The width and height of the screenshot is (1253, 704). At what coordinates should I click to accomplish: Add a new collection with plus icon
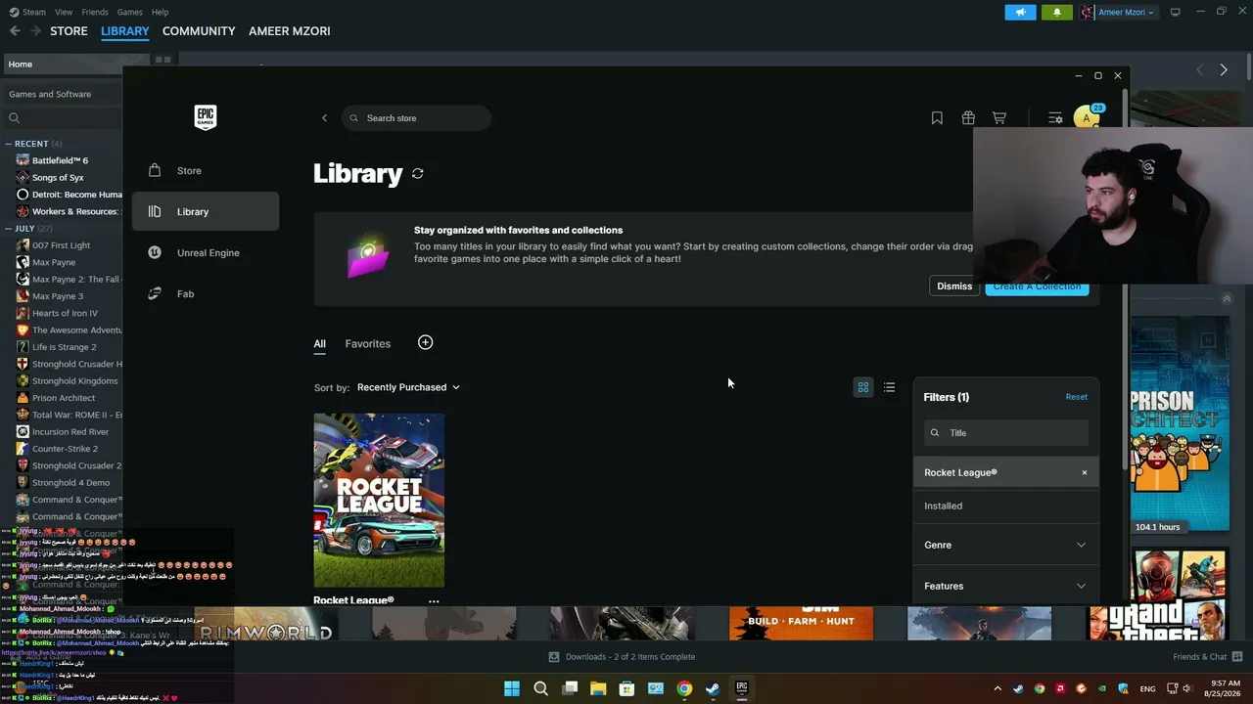coord(425,342)
